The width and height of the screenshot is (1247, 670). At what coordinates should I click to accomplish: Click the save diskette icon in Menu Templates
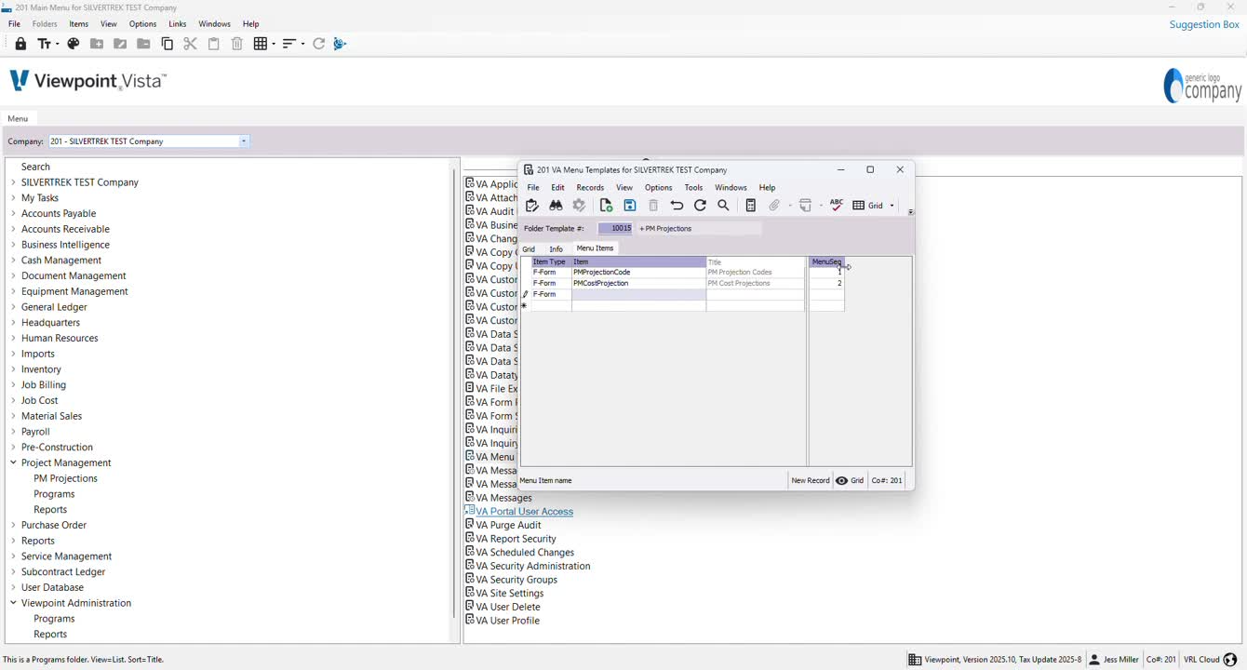point(630,206)
